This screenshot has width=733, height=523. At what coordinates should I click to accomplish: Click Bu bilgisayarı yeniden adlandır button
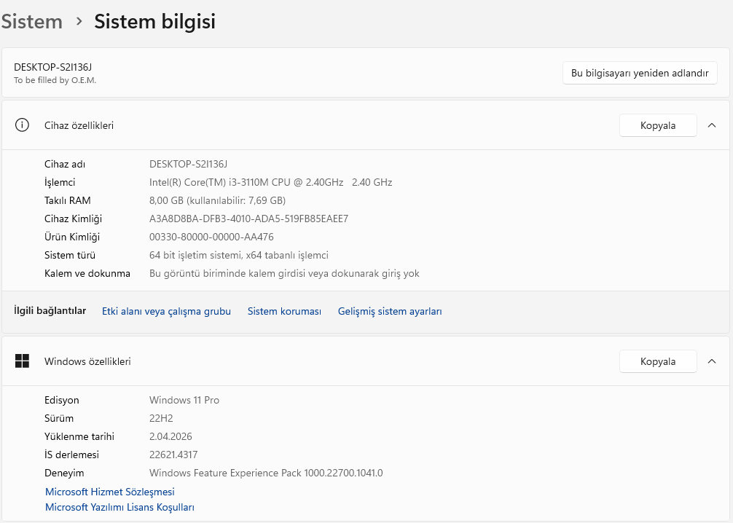click(x=640, y=73)
